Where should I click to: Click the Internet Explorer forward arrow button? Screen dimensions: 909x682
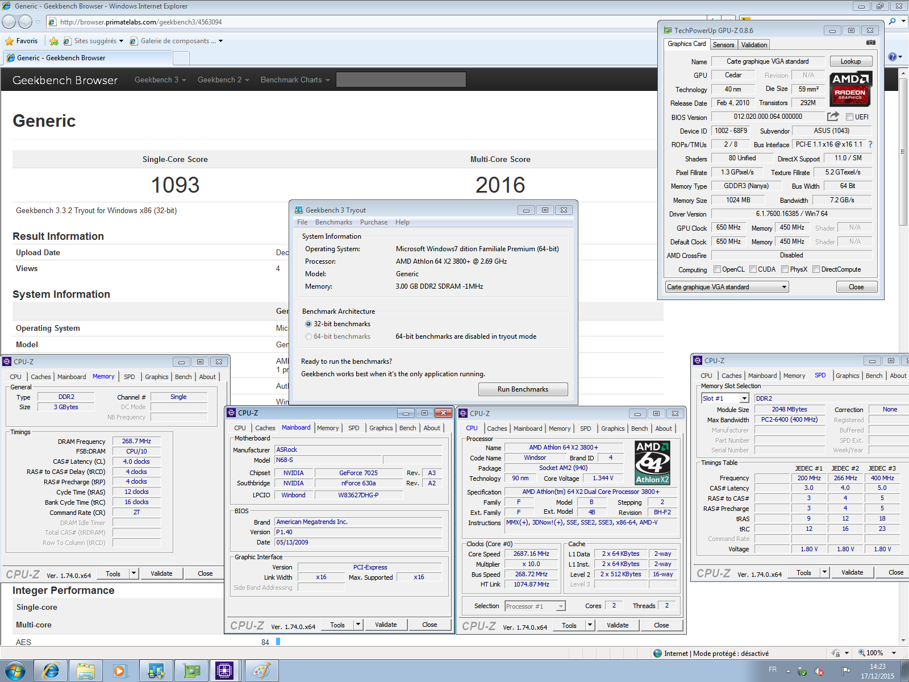[25, 22]
